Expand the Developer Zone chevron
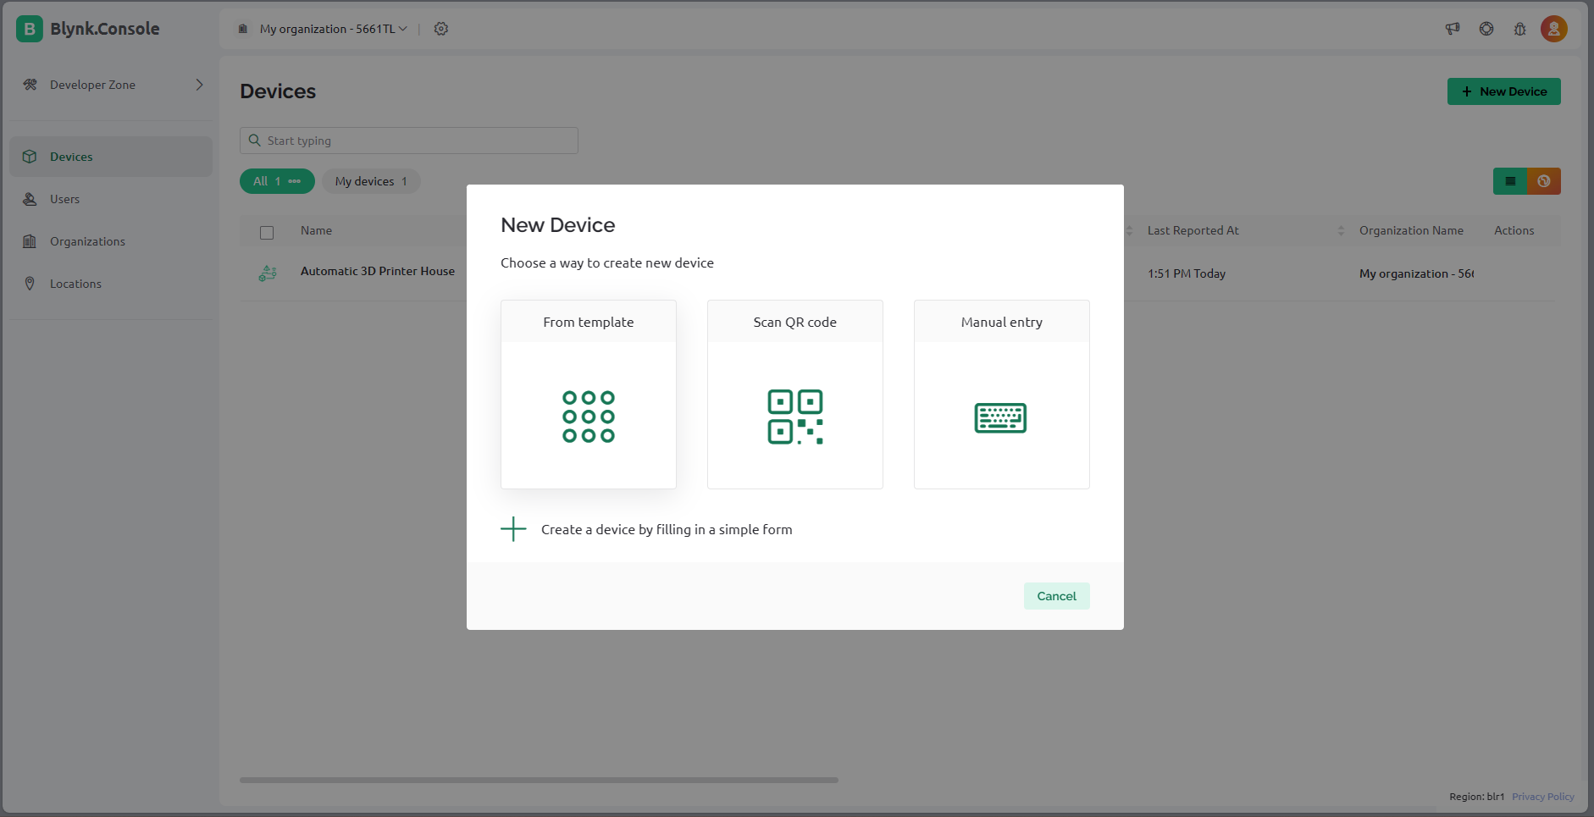Screen dimensions: 1594x817 point(199,85)
